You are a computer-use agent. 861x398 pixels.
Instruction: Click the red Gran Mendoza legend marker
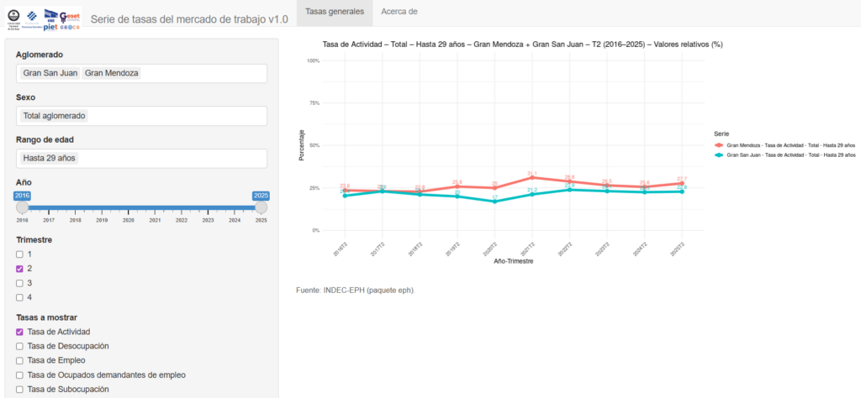[719, 145]
